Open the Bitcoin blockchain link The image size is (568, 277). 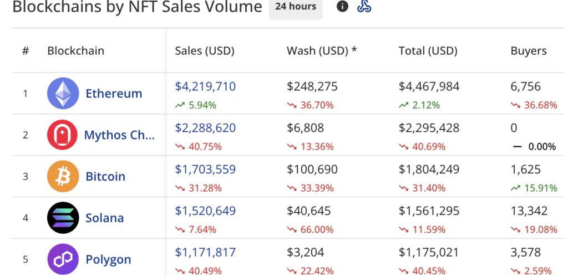[x=105, y=177]
